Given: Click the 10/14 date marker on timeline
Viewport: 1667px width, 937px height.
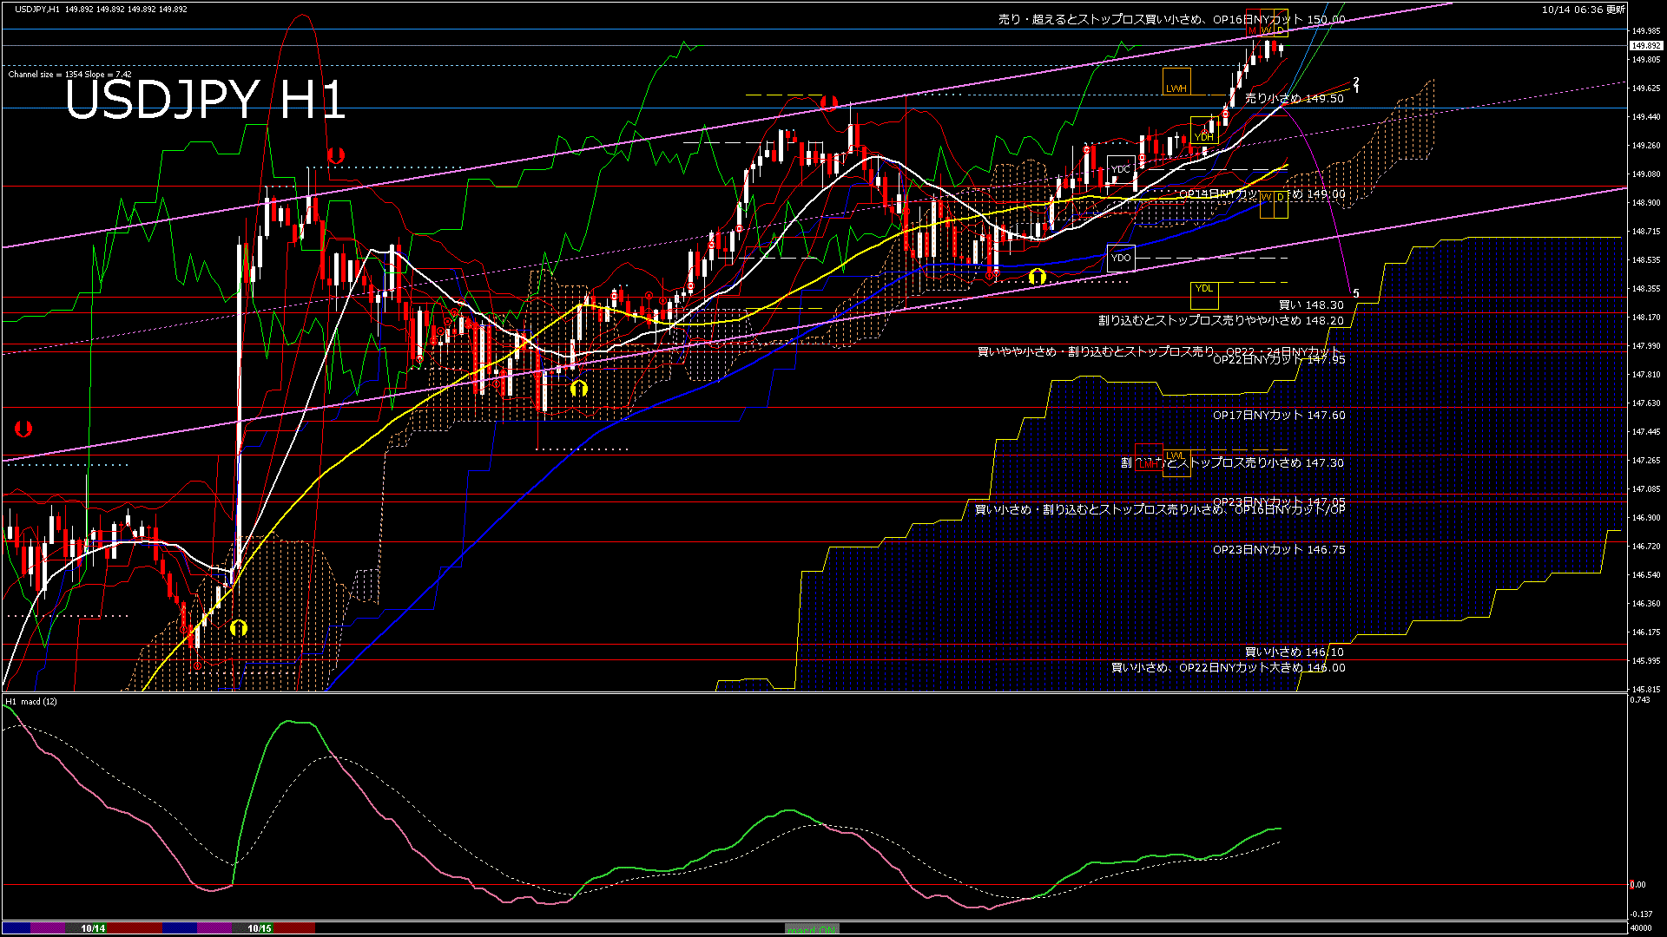Looking at the screenshot, I should [93, 928].
